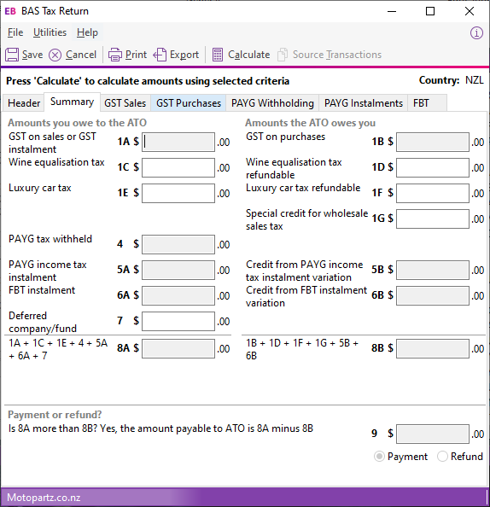Click the Calculate calculator icon
The width and height of the screenshot is (490, 507).
click(x=218, y=55)
